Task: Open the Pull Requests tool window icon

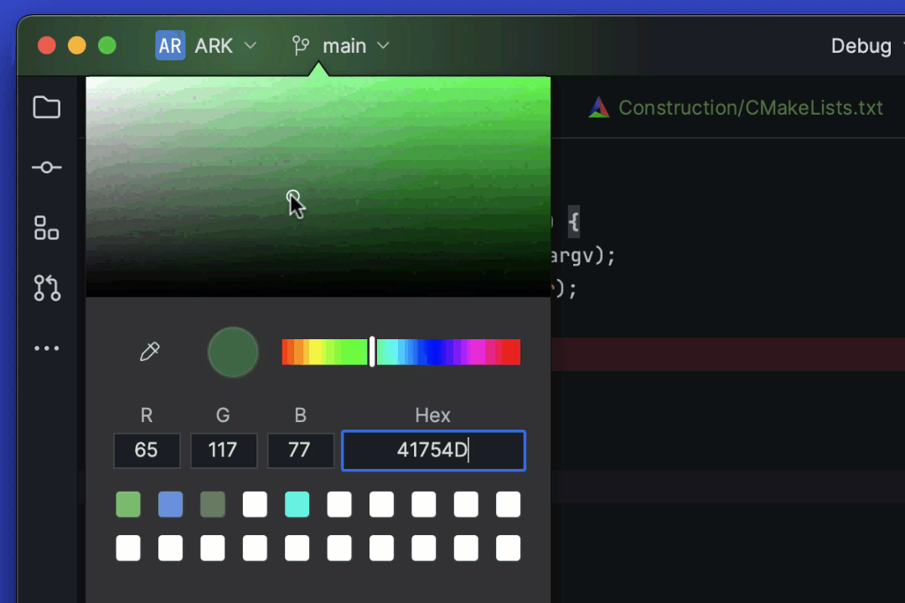Action: click(46, 287)
